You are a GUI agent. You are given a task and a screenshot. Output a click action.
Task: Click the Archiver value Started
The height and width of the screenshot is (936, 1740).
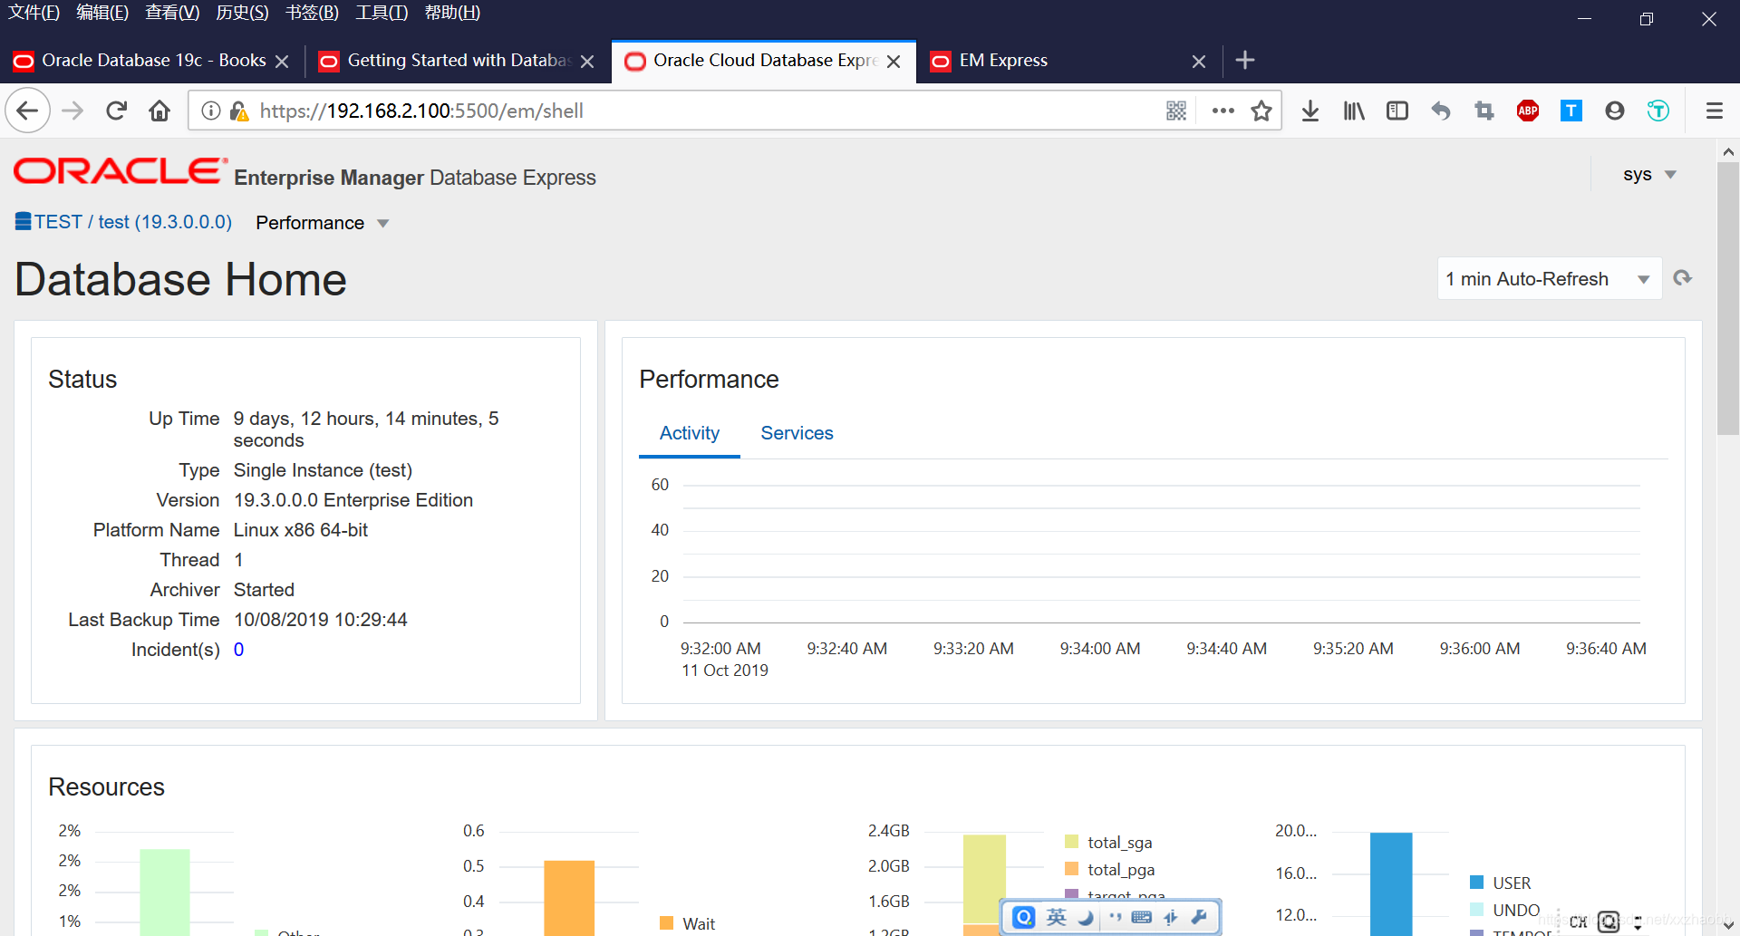pyautogui.click(x=264, y=590)
